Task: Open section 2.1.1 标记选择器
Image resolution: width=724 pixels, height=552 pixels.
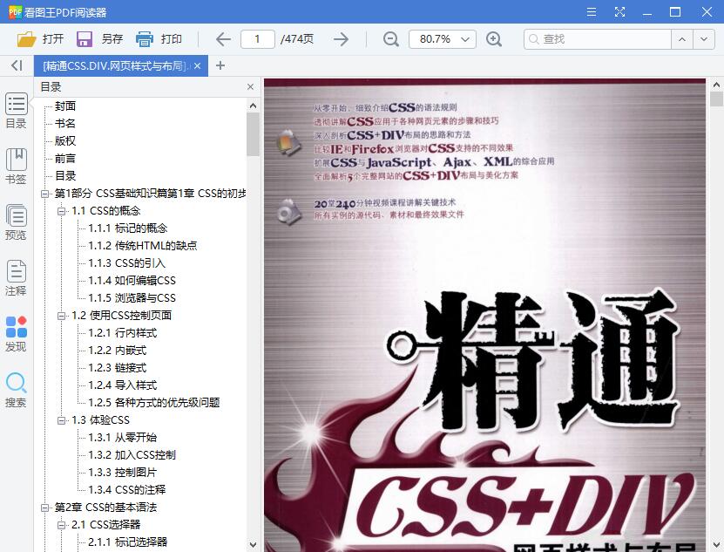Action: 128,542
